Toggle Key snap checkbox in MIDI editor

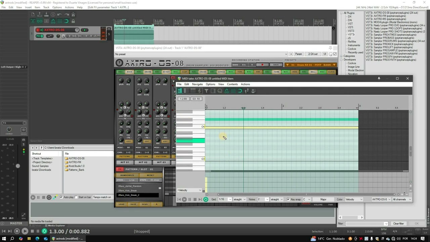point(288,199)
